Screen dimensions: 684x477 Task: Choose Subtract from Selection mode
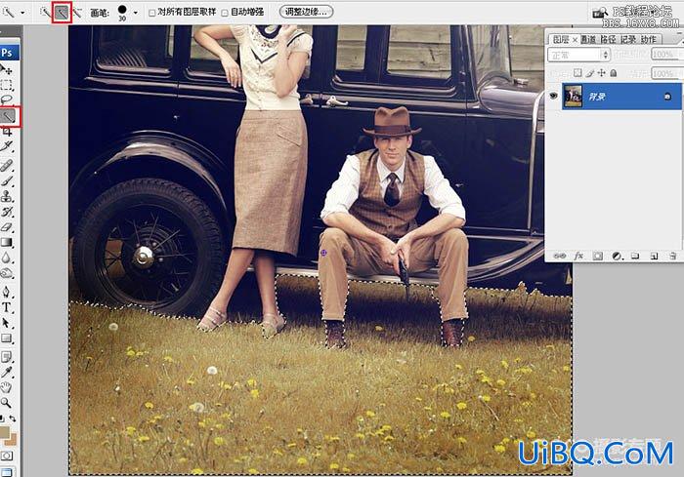click(77, 13)
